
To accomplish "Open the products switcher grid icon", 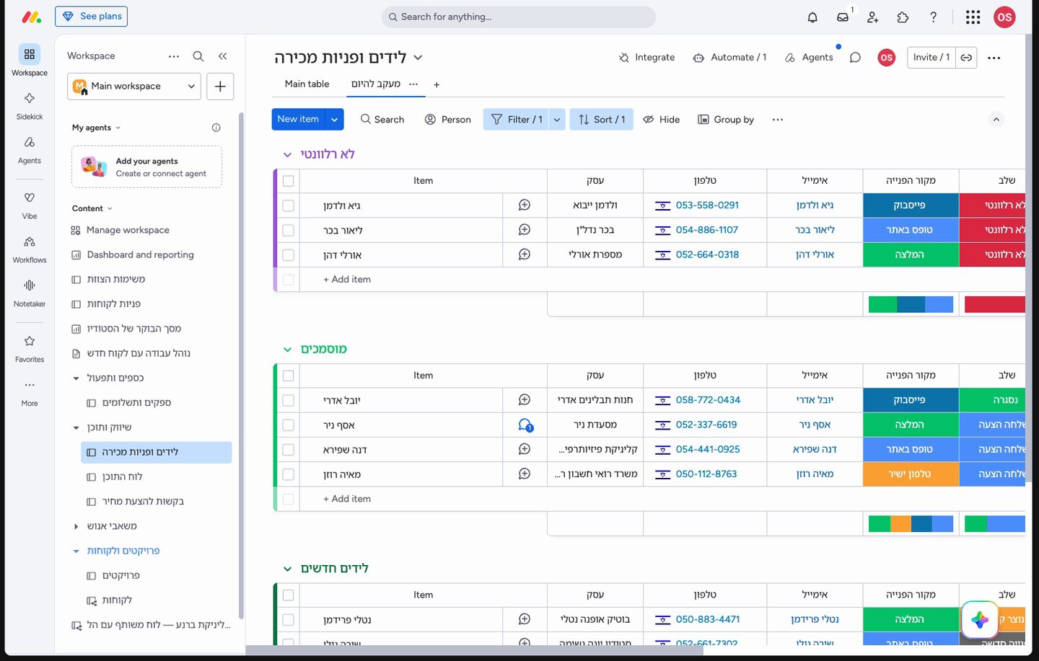I will pyautogui.click(x=973, y=17).
